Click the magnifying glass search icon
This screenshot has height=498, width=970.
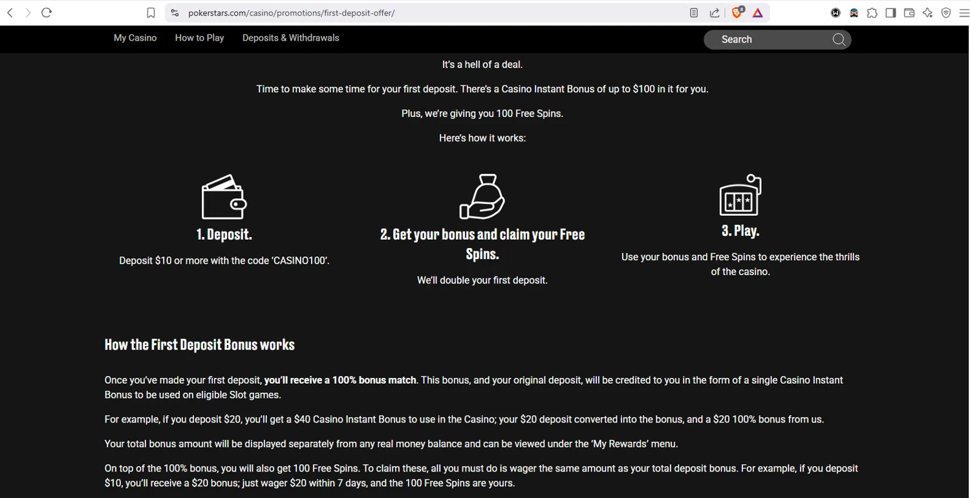839,39
